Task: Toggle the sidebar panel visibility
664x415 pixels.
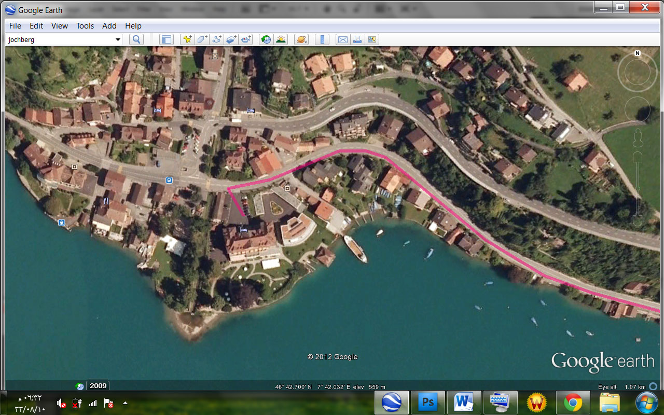Action: 166,39
